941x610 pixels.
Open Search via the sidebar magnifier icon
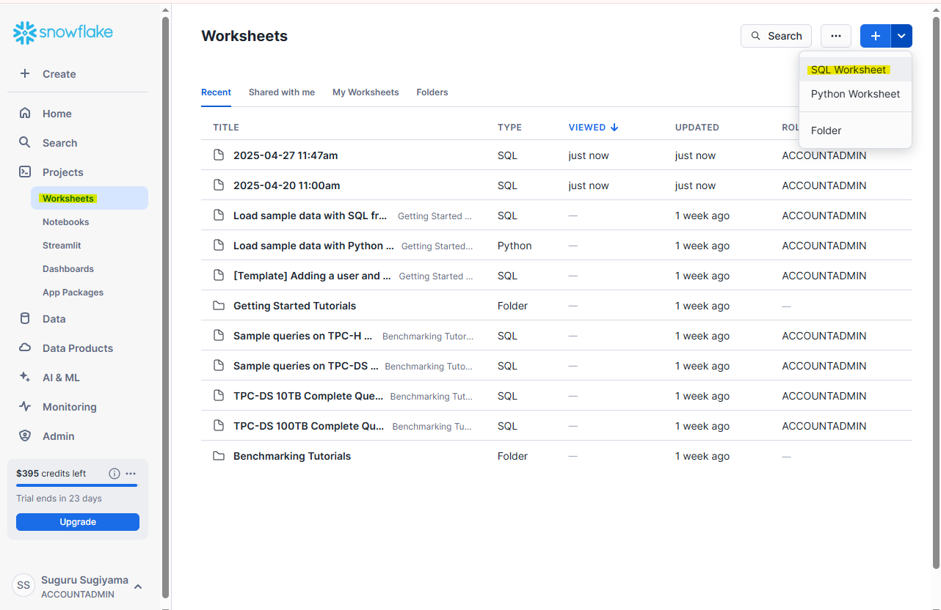point(25,142)
